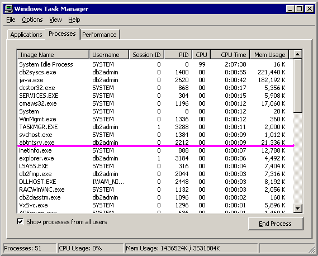Select the db2dasstm.exe process
Screen dimensions: 318x256
point(155,197)
